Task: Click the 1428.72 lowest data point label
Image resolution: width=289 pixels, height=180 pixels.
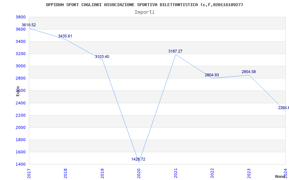Action: tap(138, 159)
